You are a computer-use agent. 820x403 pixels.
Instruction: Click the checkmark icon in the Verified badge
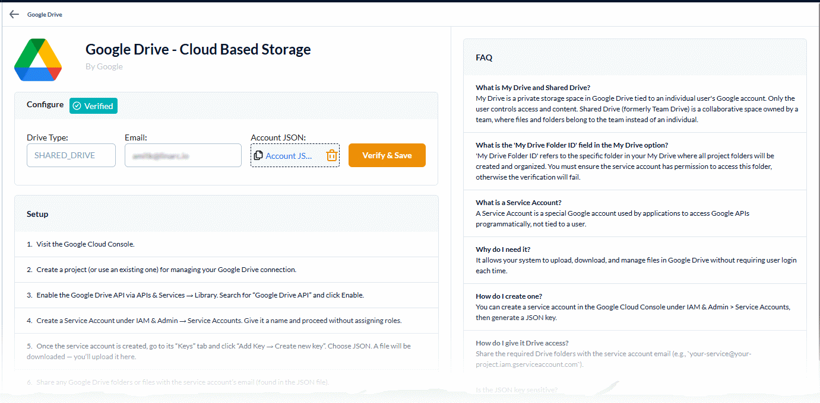point(77,106)
